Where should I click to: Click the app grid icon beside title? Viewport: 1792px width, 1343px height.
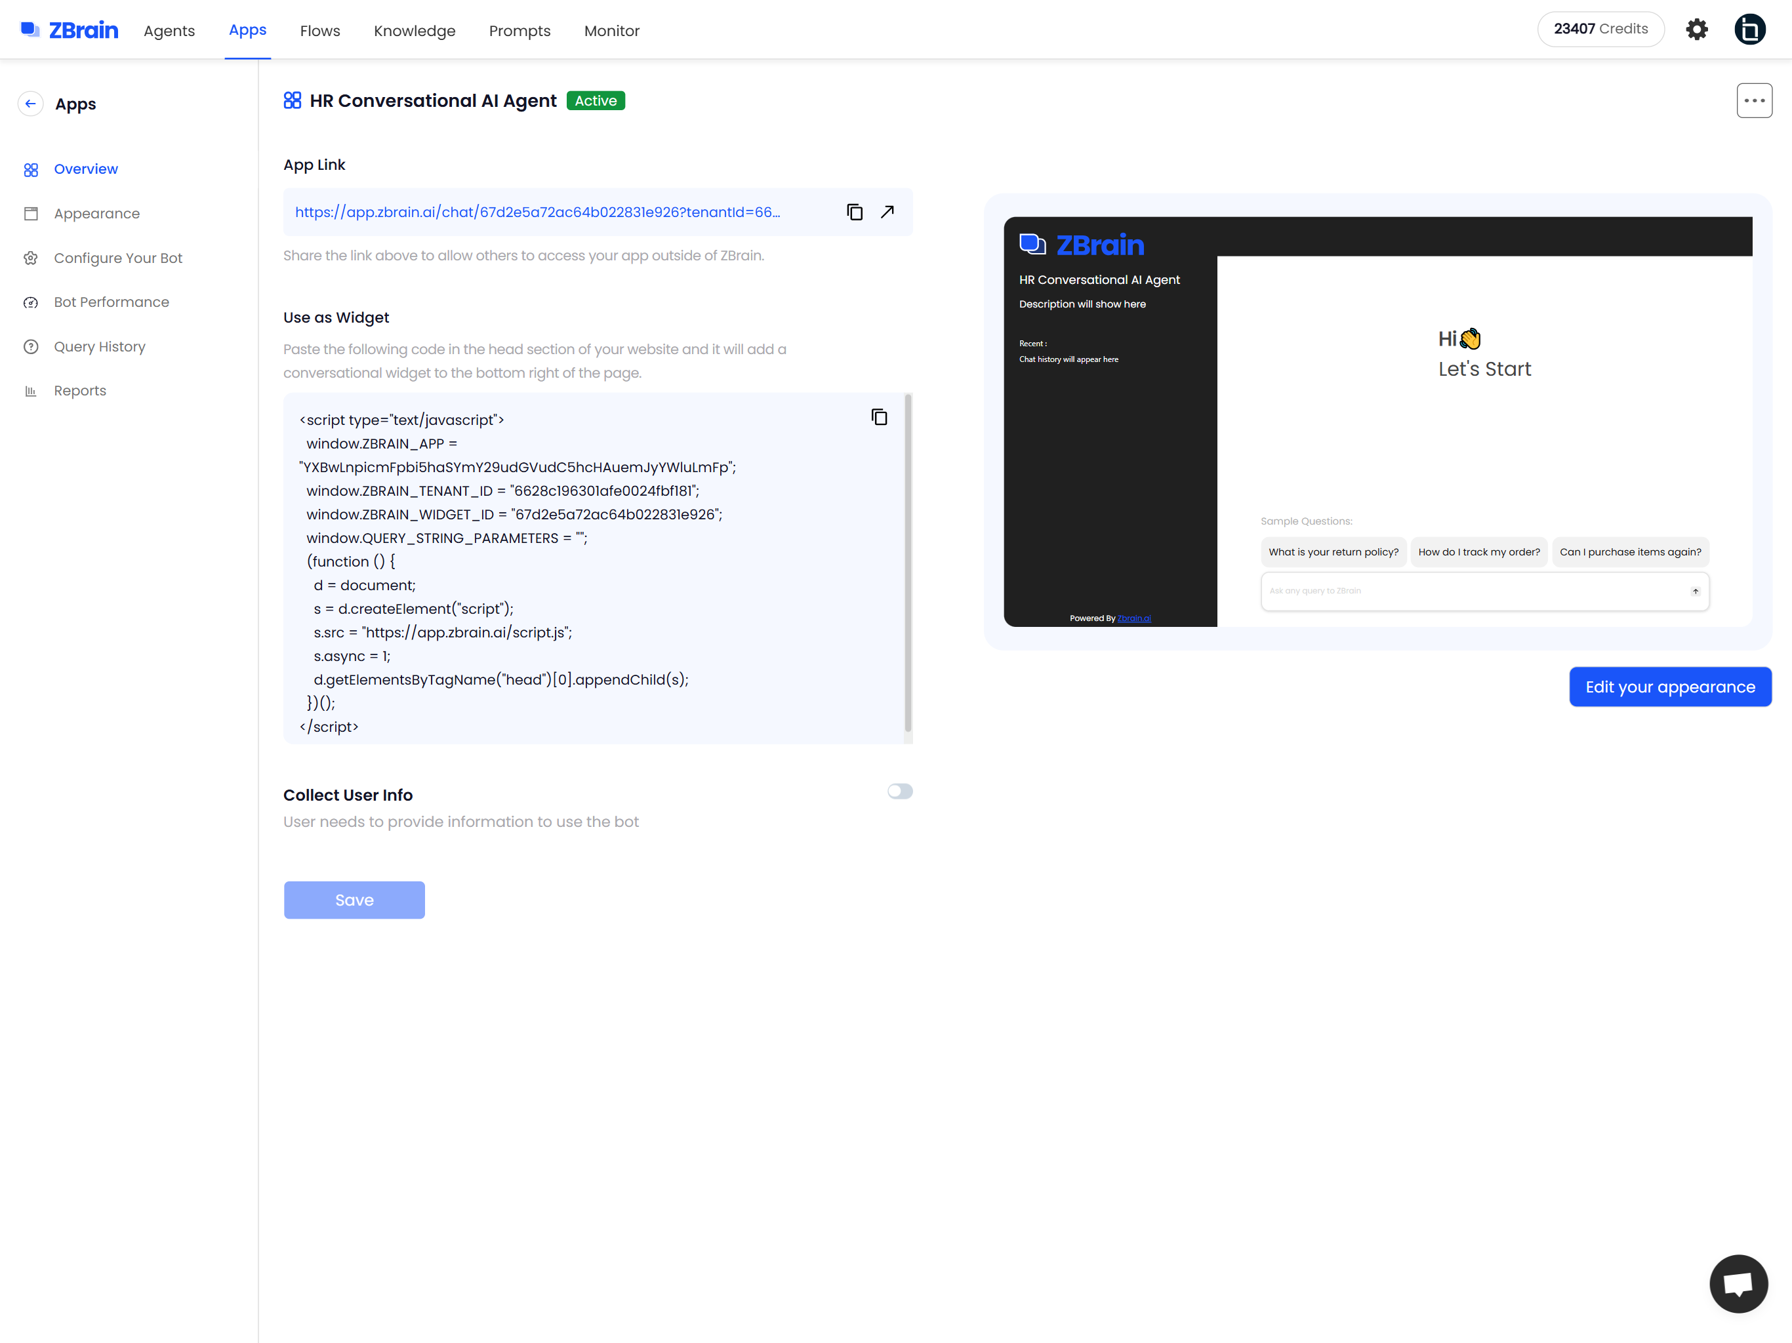pos(293,100)
